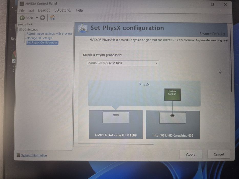Click 'Select a PhysX processor:' label
239x179 pixels.
click(102, 55)
